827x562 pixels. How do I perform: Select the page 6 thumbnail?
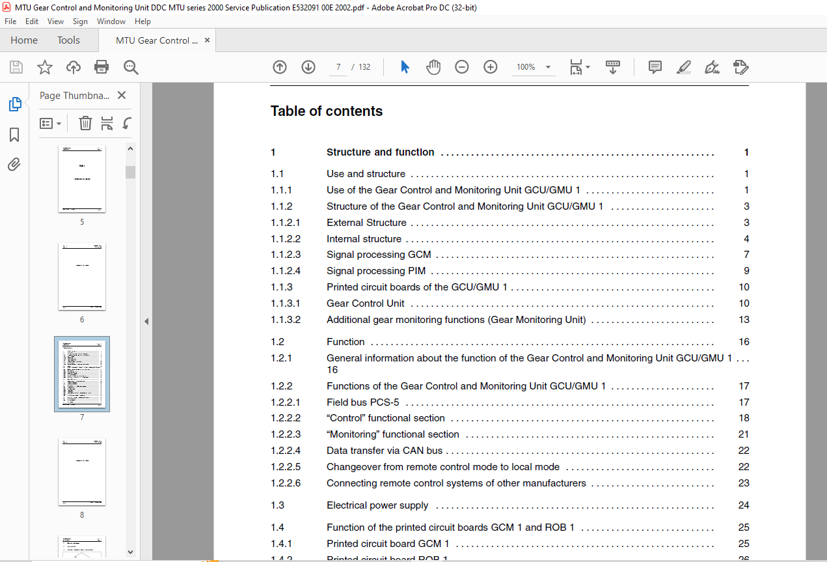pos(82,277)
